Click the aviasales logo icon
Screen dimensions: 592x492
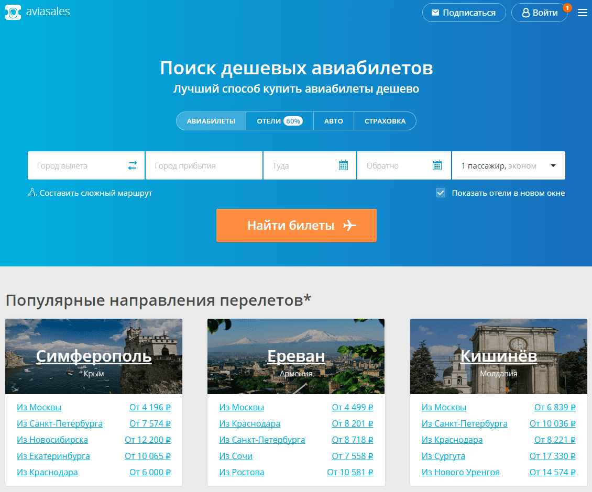(x=13, y=13)
